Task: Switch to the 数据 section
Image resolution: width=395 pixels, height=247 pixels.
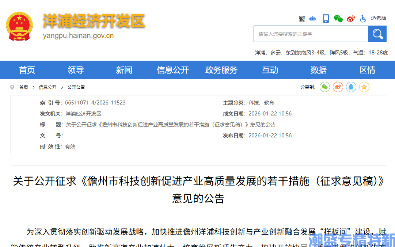Action: pyautogui.click(x=318, y=70)
